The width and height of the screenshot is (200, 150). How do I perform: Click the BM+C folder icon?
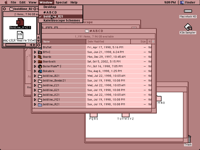[40, 52]
